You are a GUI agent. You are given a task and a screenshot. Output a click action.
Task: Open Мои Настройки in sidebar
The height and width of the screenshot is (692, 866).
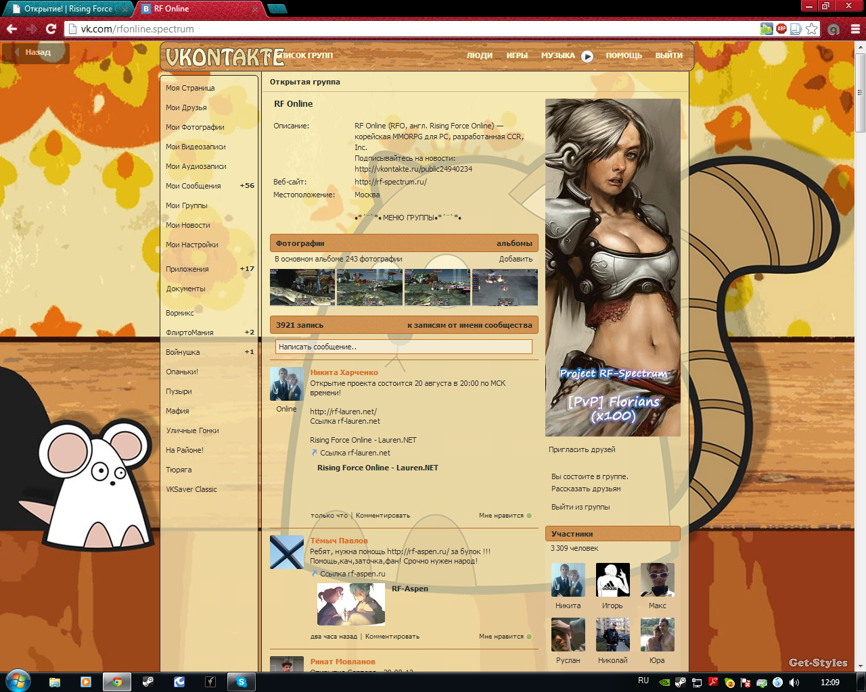click(192, 245)
